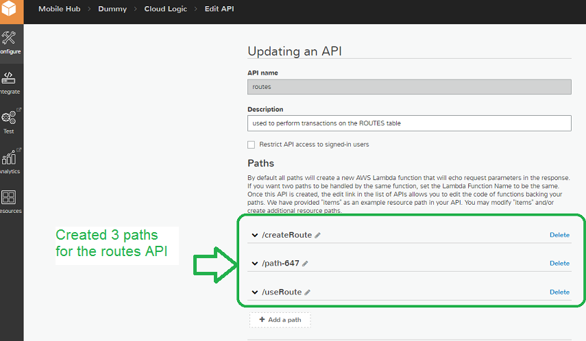This screenshot has height=341, width=586.
Task: Click the Add a path button
Action: tap(280, 320)
